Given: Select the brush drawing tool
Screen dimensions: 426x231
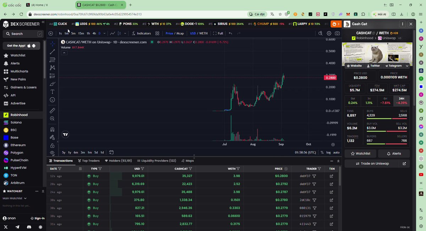Looking at the screenshot, I should [53, 84].
